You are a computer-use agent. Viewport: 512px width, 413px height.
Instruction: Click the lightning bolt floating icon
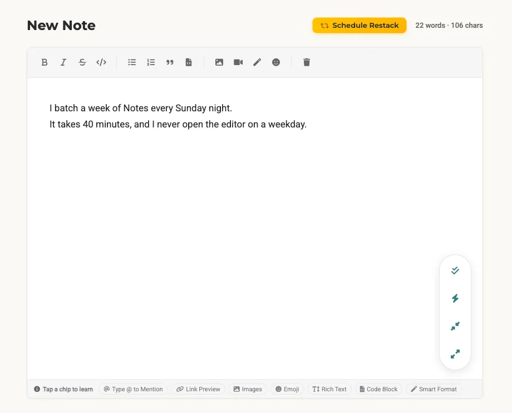455,298
